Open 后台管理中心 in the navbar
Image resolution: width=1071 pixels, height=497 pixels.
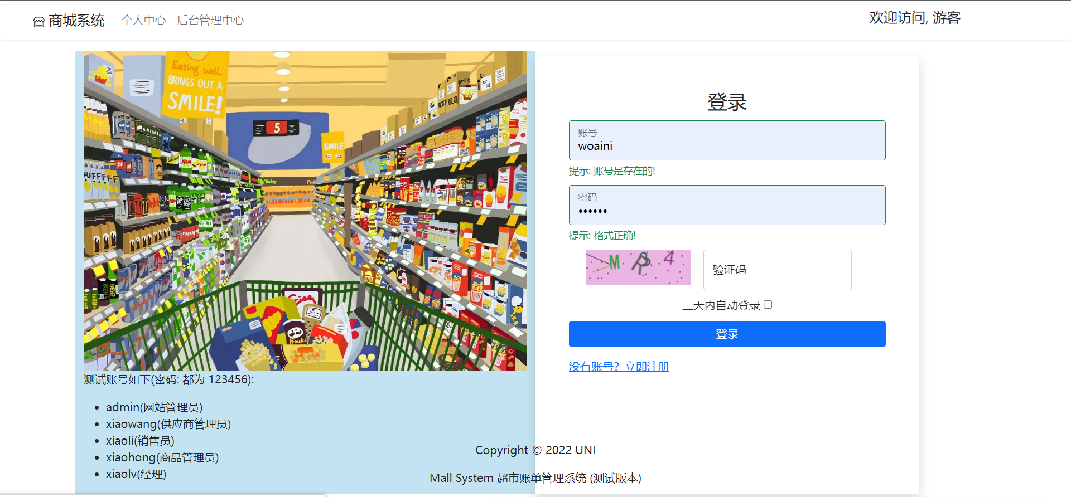[210, 21]
